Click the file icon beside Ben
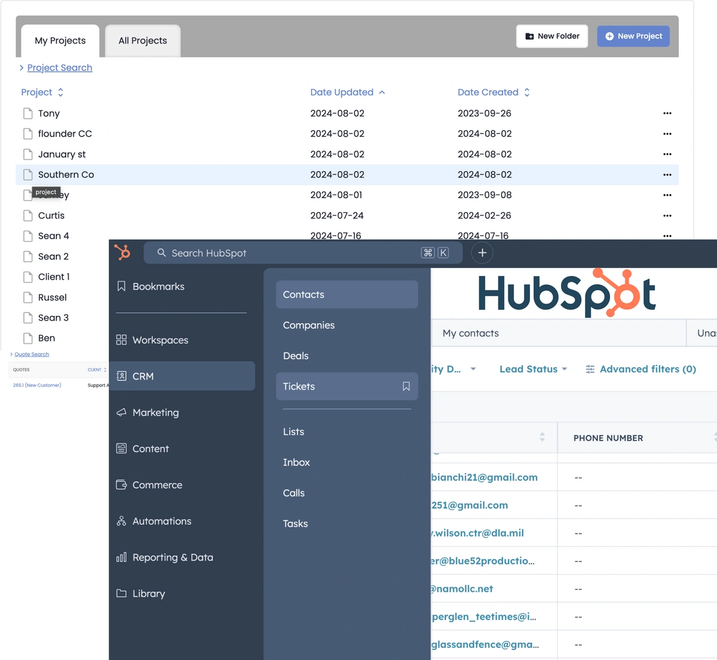717x660 pixels. tap(27, 338)
